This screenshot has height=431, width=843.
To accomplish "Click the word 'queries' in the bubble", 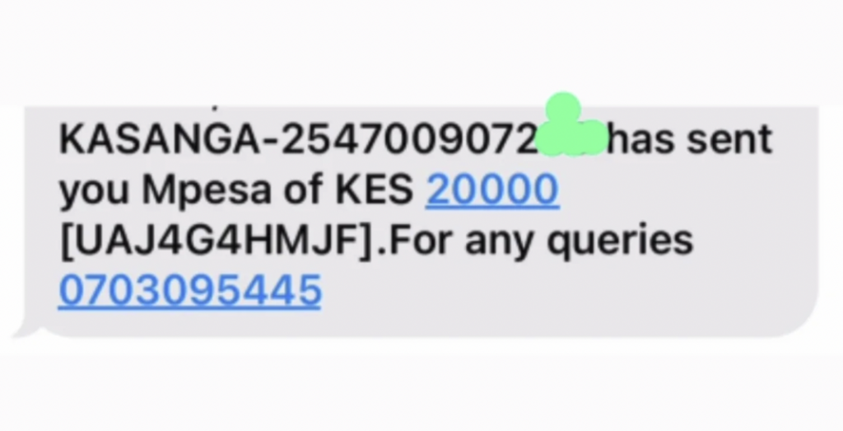I will click(x=620, y=243).
